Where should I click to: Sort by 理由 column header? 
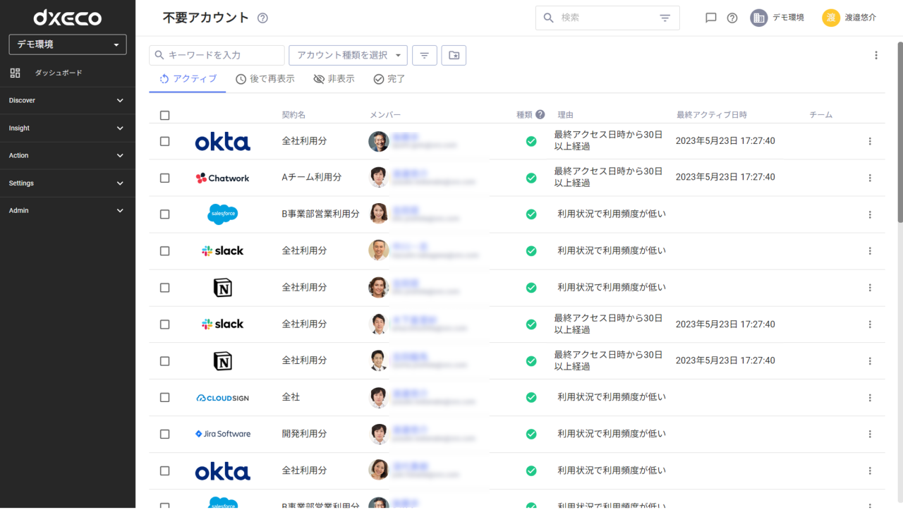pos(566,114)
